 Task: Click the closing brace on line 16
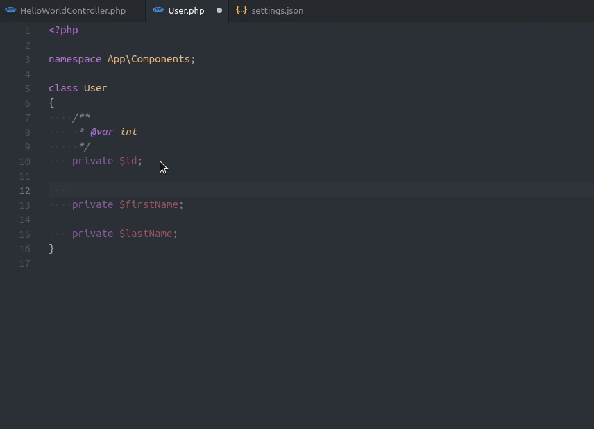pos(51,249)
